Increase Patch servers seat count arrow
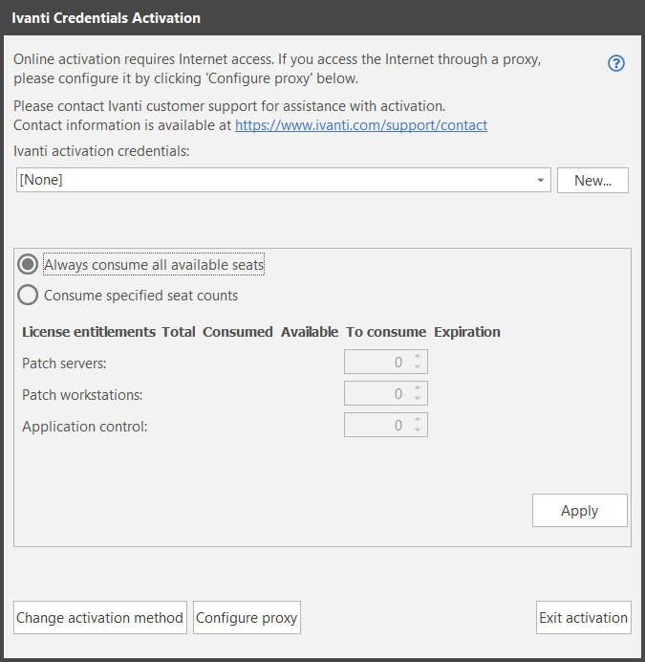645x662 pixels. pos(418,356)
